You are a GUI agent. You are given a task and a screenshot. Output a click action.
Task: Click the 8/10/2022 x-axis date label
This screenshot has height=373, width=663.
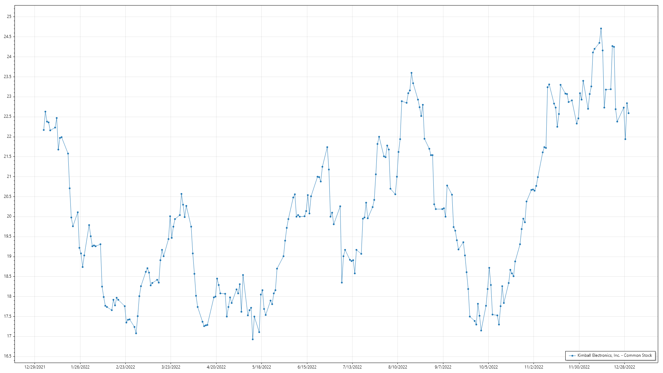[397, 367]
